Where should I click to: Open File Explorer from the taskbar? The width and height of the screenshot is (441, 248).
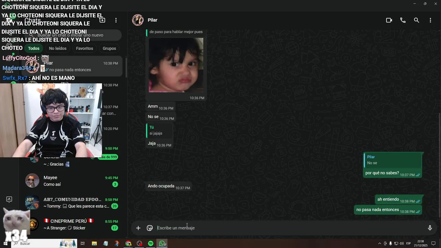point(94,244)
